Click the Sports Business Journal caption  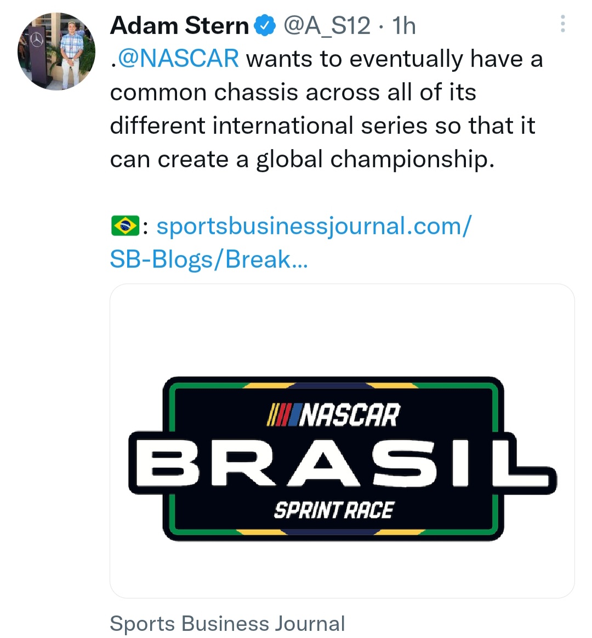point(227,624)
